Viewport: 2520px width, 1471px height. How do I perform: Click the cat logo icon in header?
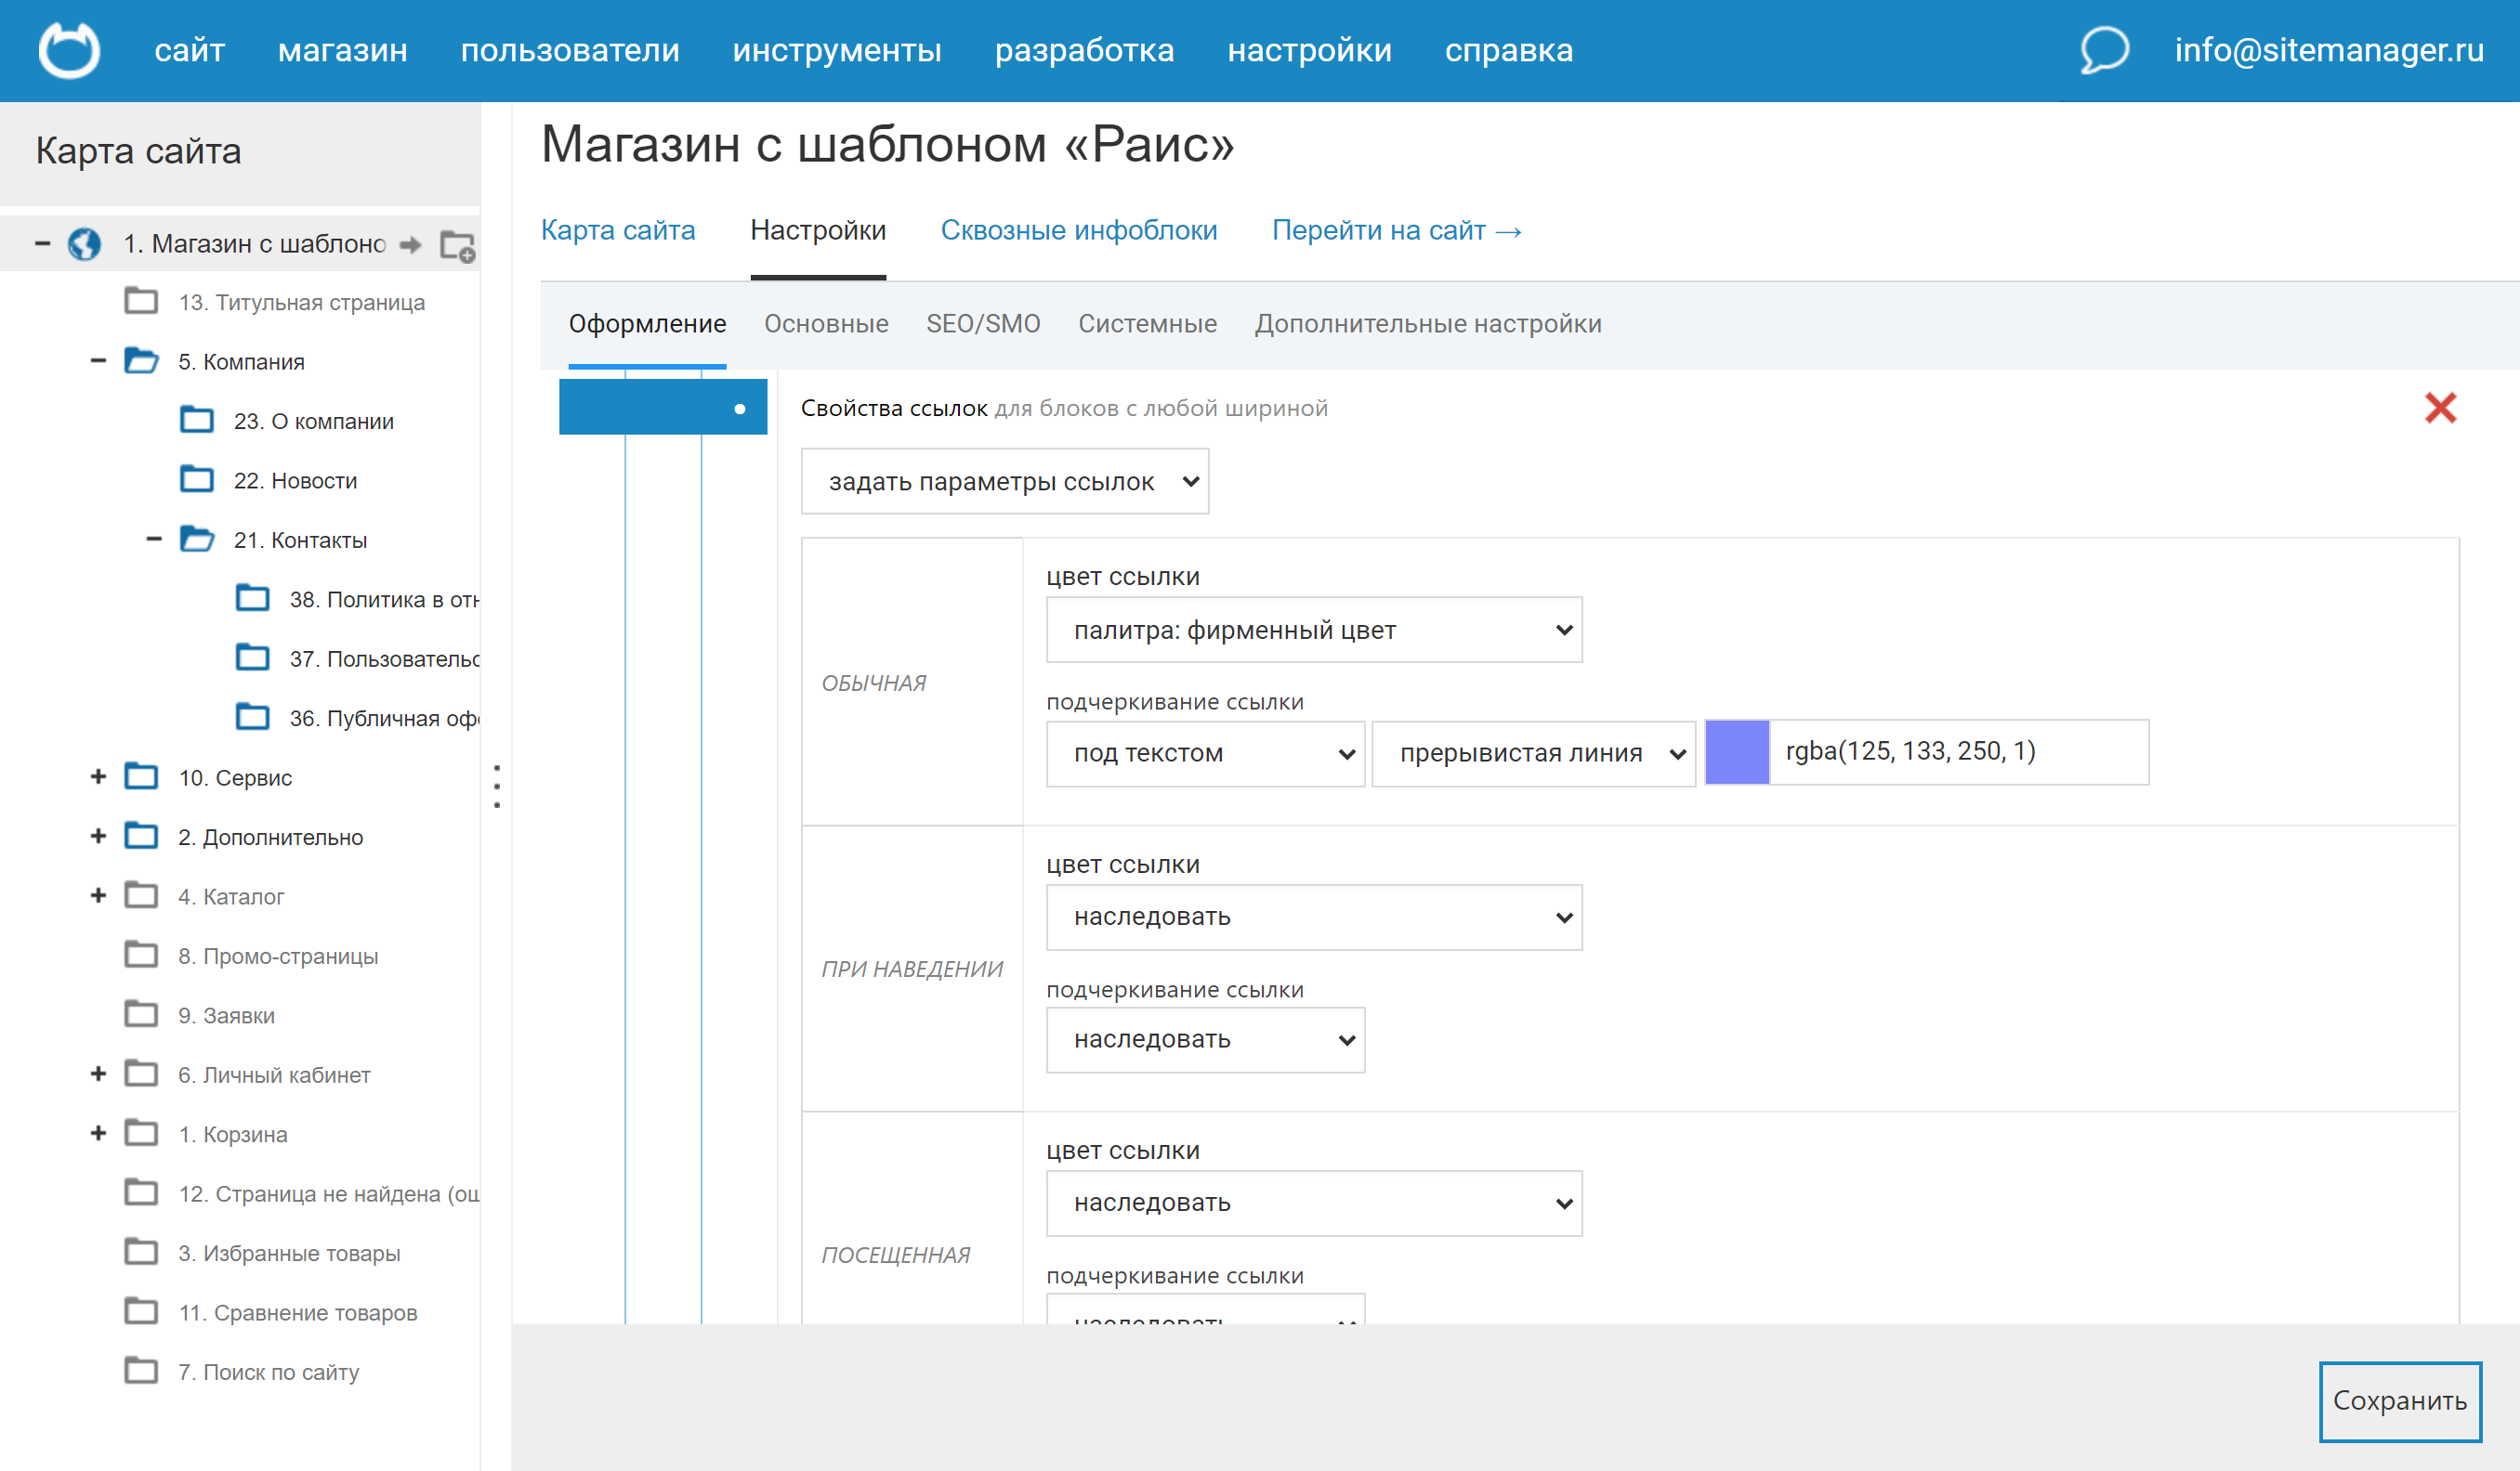69,50
